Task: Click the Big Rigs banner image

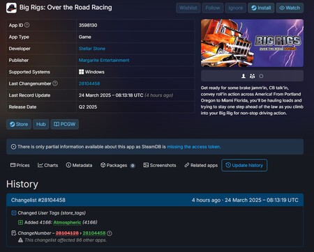Action: tap(252, 43)
